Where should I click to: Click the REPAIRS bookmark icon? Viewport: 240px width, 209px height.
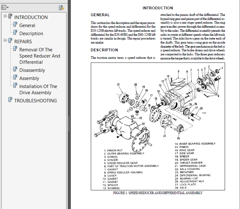point(10,40)
